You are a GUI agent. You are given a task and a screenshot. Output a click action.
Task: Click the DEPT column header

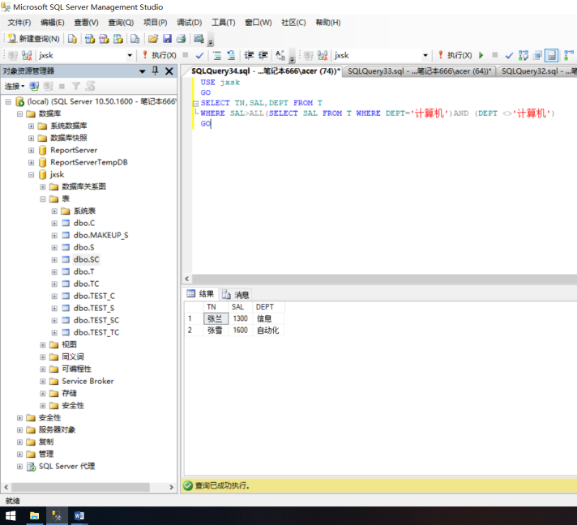pos(268,307)
